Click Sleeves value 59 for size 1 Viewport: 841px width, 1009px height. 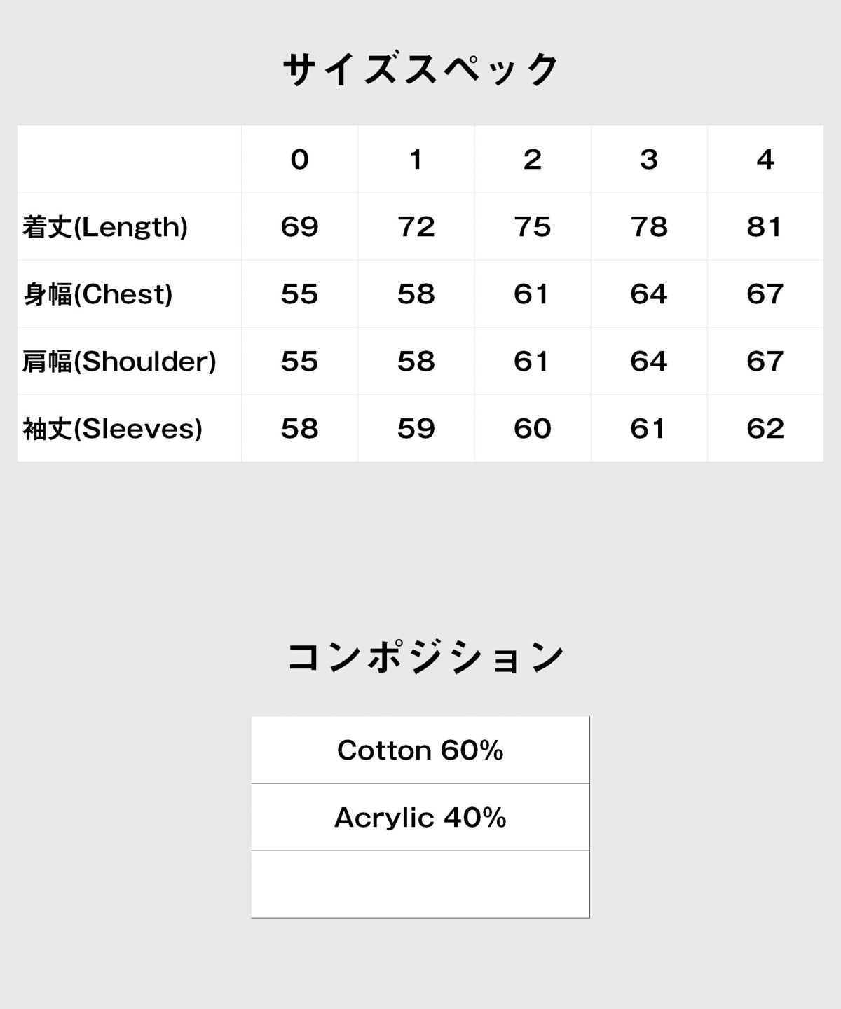pyautogui.click(x=416, y=429)
